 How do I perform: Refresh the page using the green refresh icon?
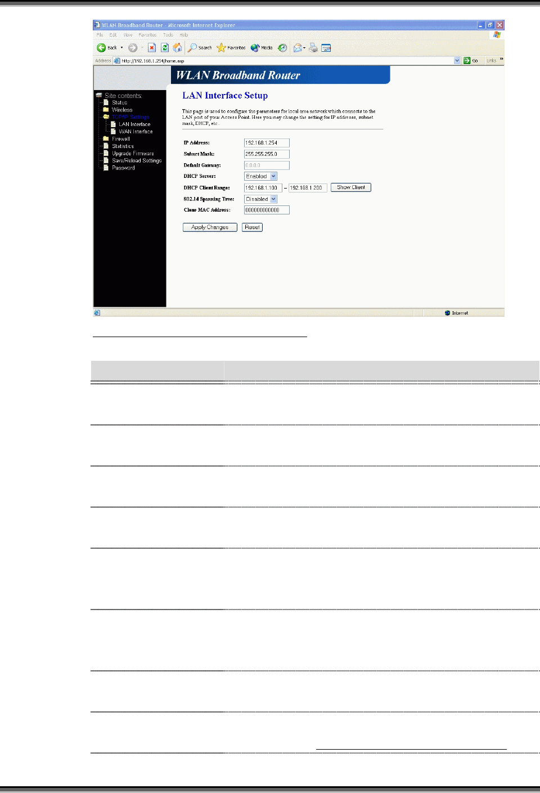coord(165,48)
